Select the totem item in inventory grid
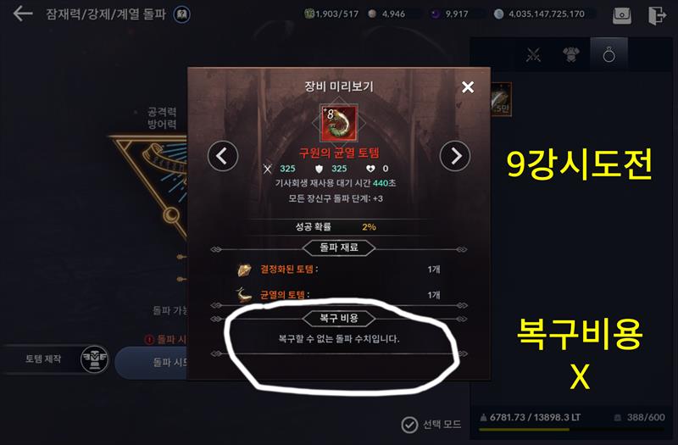 point(501,100)
